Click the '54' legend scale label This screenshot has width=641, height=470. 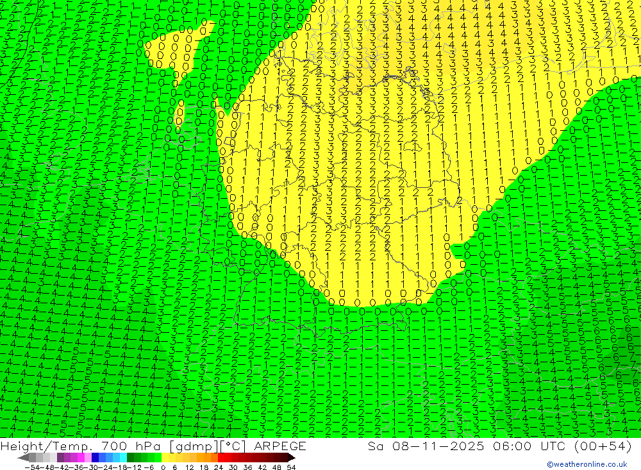pyautogui.click(x=291, y=467)
